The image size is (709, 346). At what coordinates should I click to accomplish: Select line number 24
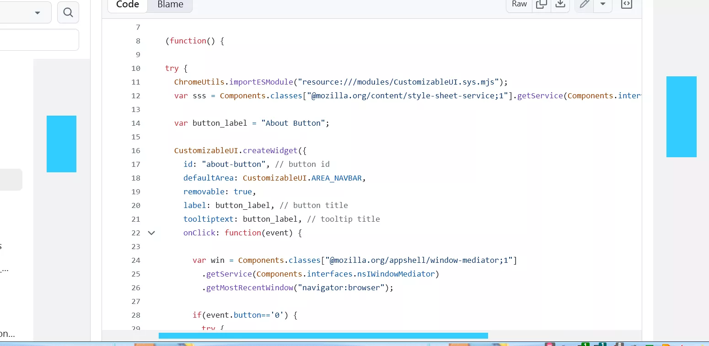[135, 260]
